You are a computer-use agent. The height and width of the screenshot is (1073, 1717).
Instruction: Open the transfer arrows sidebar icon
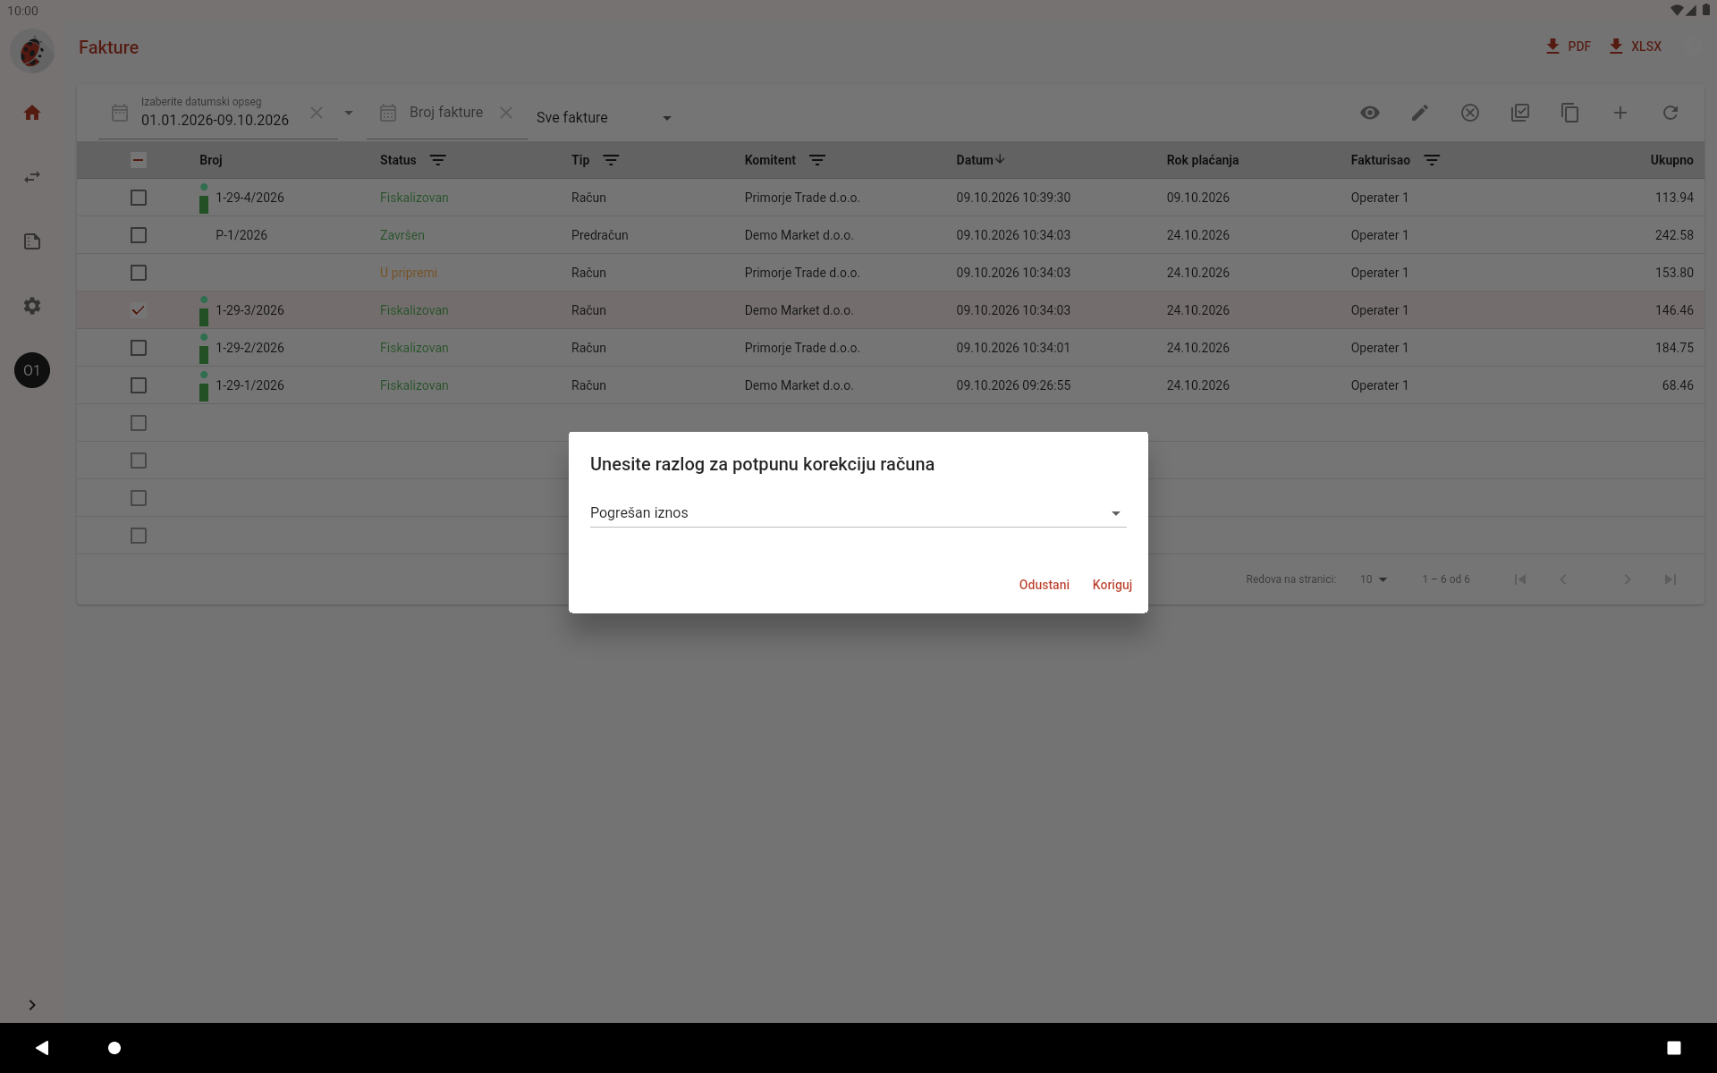tap(32, 177)
